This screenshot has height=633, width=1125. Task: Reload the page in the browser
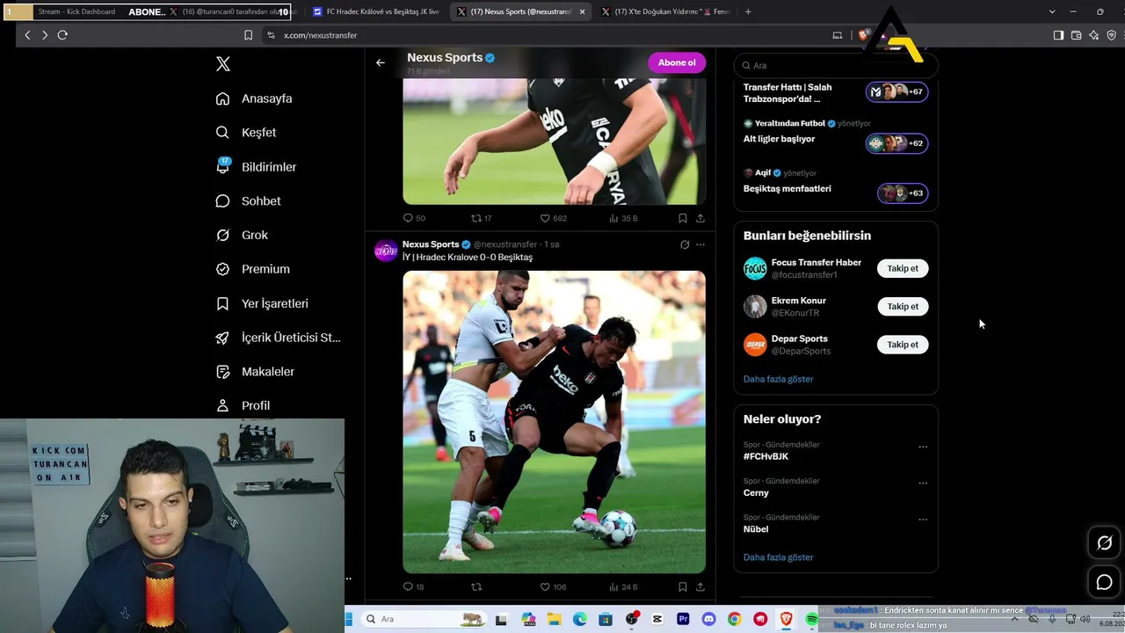pos(62,35)
